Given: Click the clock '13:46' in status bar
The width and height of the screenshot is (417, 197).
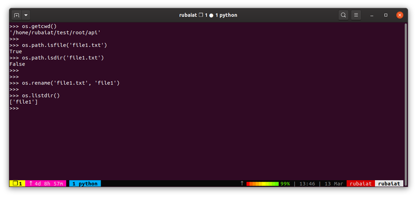Looking at the screenshot, I should coord(307,184).
